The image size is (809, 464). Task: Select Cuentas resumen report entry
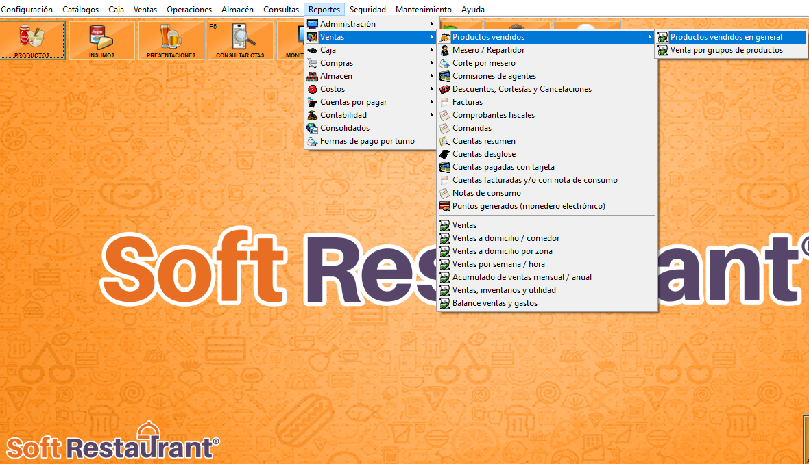(547, 141)
